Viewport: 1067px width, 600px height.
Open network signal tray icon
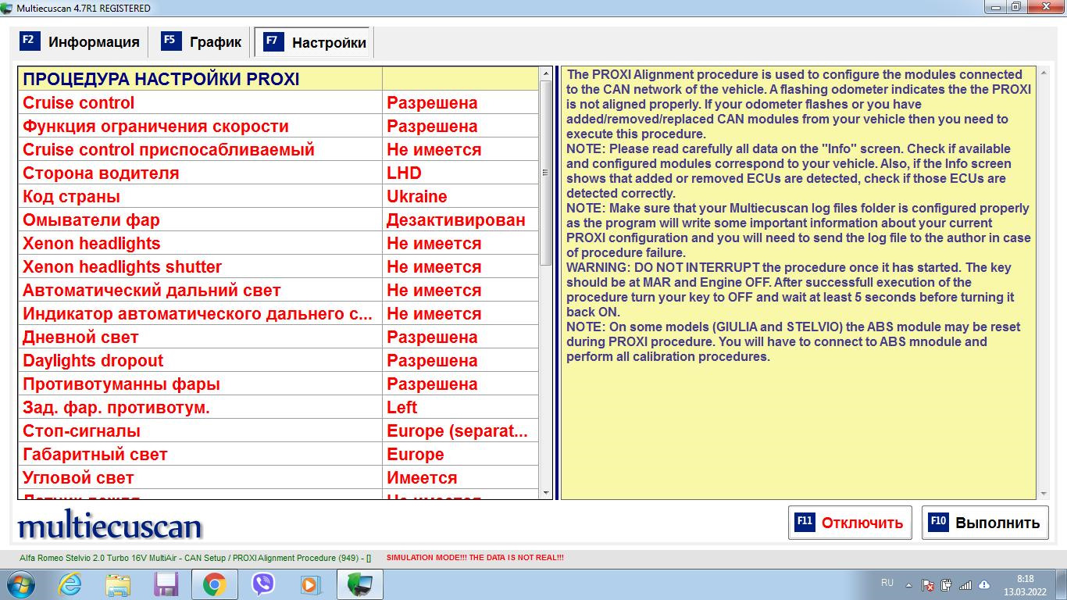(965, 584)
